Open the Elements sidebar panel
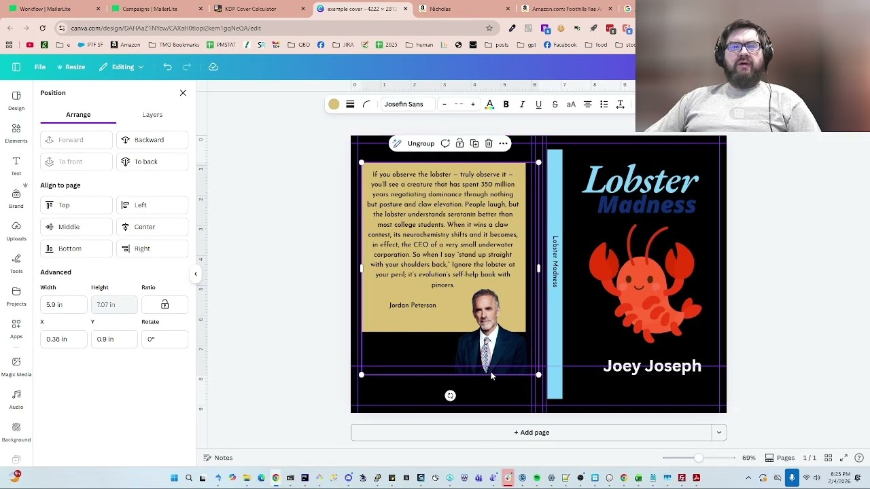 (x=16, y=133)
